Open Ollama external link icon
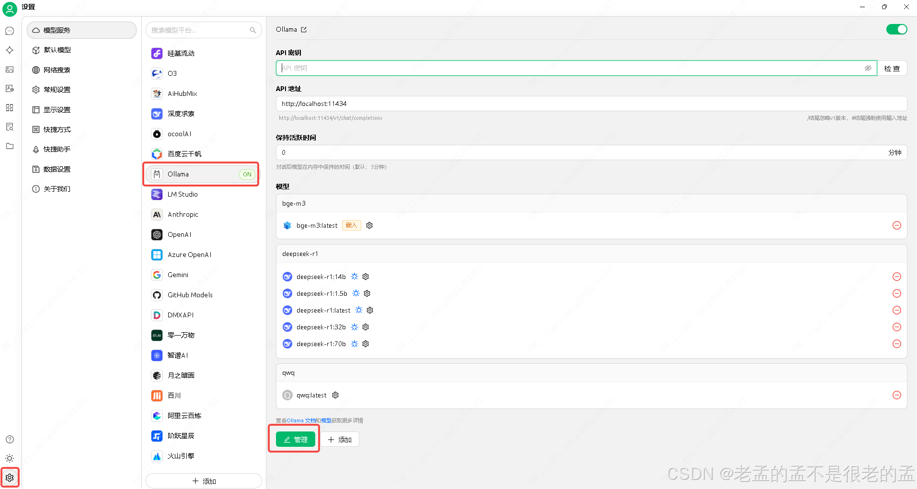Screen dimensions: 917x489 pos(304,30)
